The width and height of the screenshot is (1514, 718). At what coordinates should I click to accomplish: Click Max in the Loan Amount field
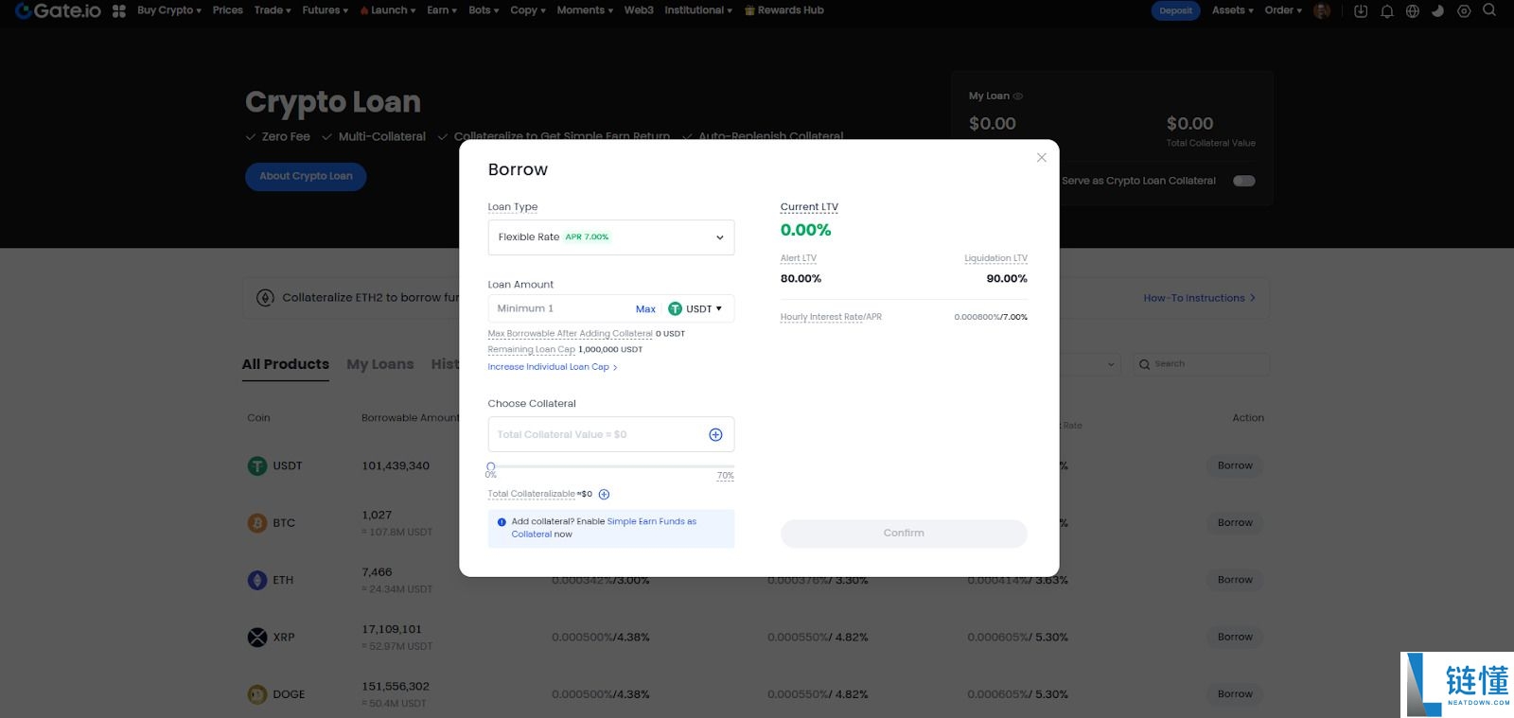(x=645, y=309)
